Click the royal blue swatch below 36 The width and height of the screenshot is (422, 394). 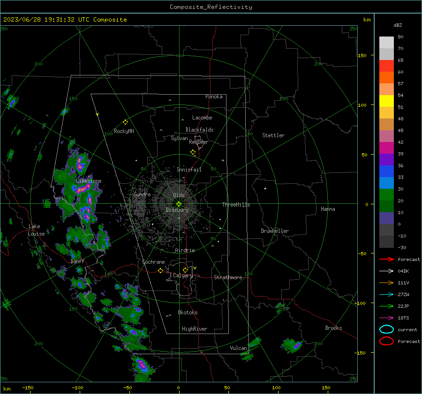click(386, 171)
